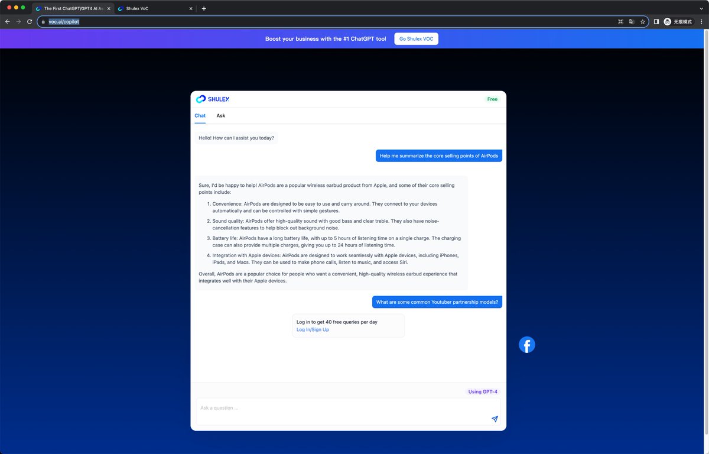The width and height of the screenshot is (709, 454).
Task: Close the Shulex VoC tab
Action: coord(190,8)
